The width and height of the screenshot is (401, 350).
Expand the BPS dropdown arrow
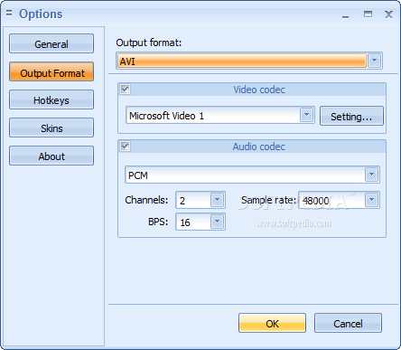[x=217, y=222]
